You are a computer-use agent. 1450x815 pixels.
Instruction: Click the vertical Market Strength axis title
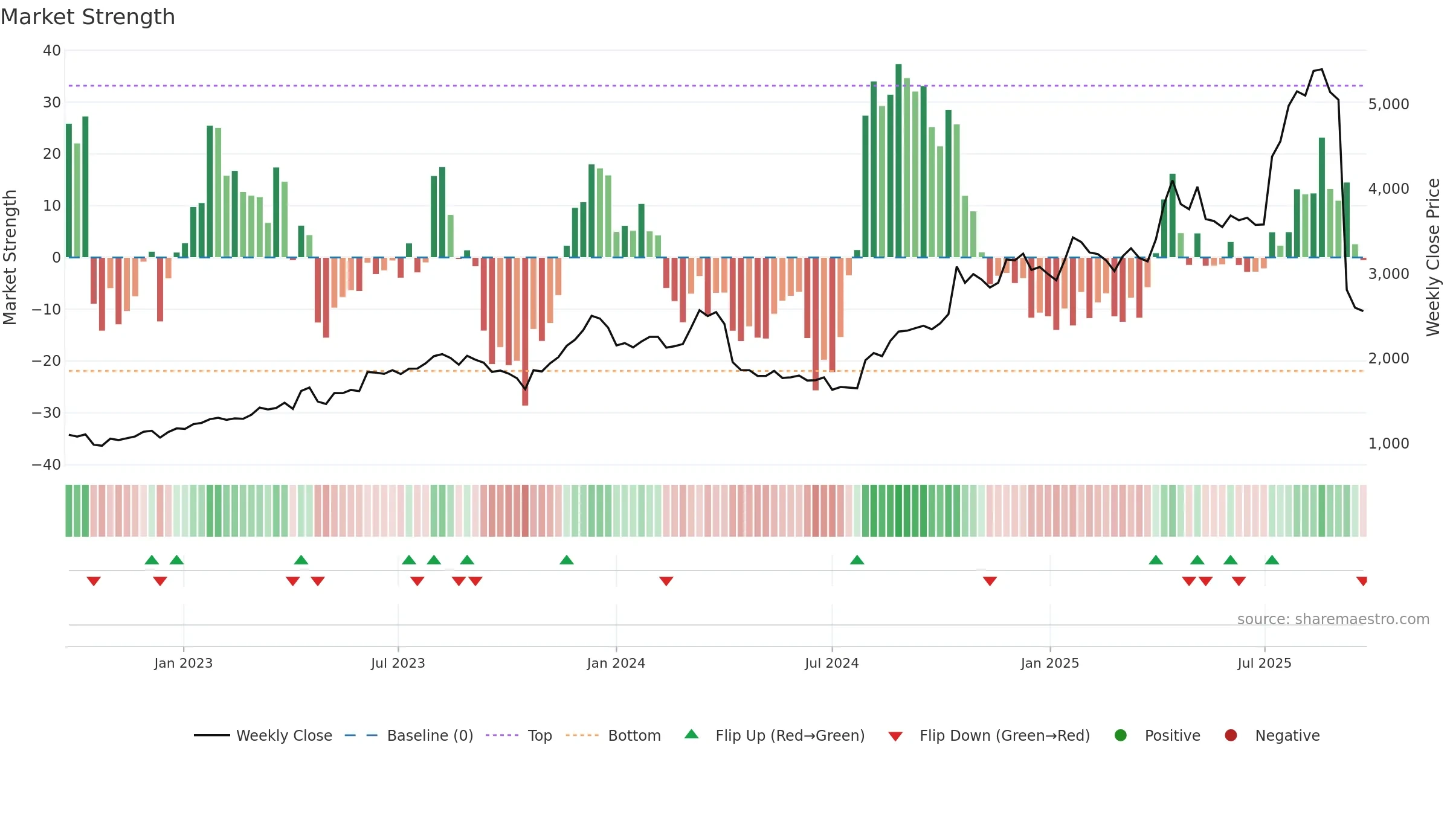(x=10, y=257)
